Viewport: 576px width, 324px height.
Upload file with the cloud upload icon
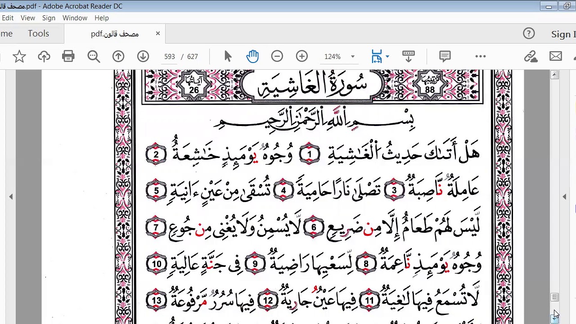click(x=44, y=56)
